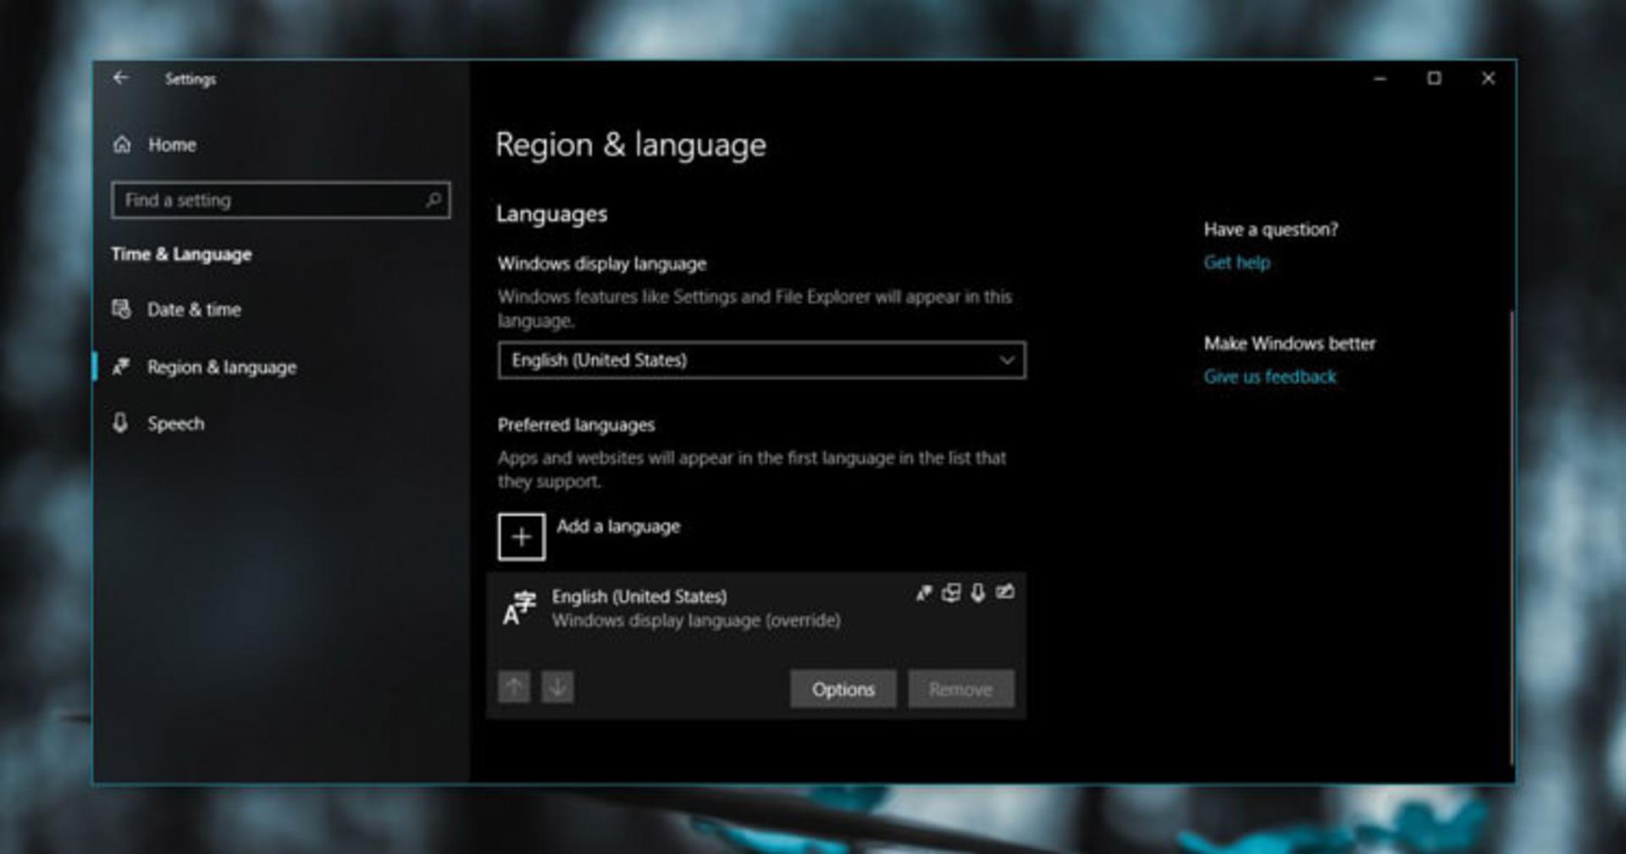Click the Windows display language label

tap(602, 264)
